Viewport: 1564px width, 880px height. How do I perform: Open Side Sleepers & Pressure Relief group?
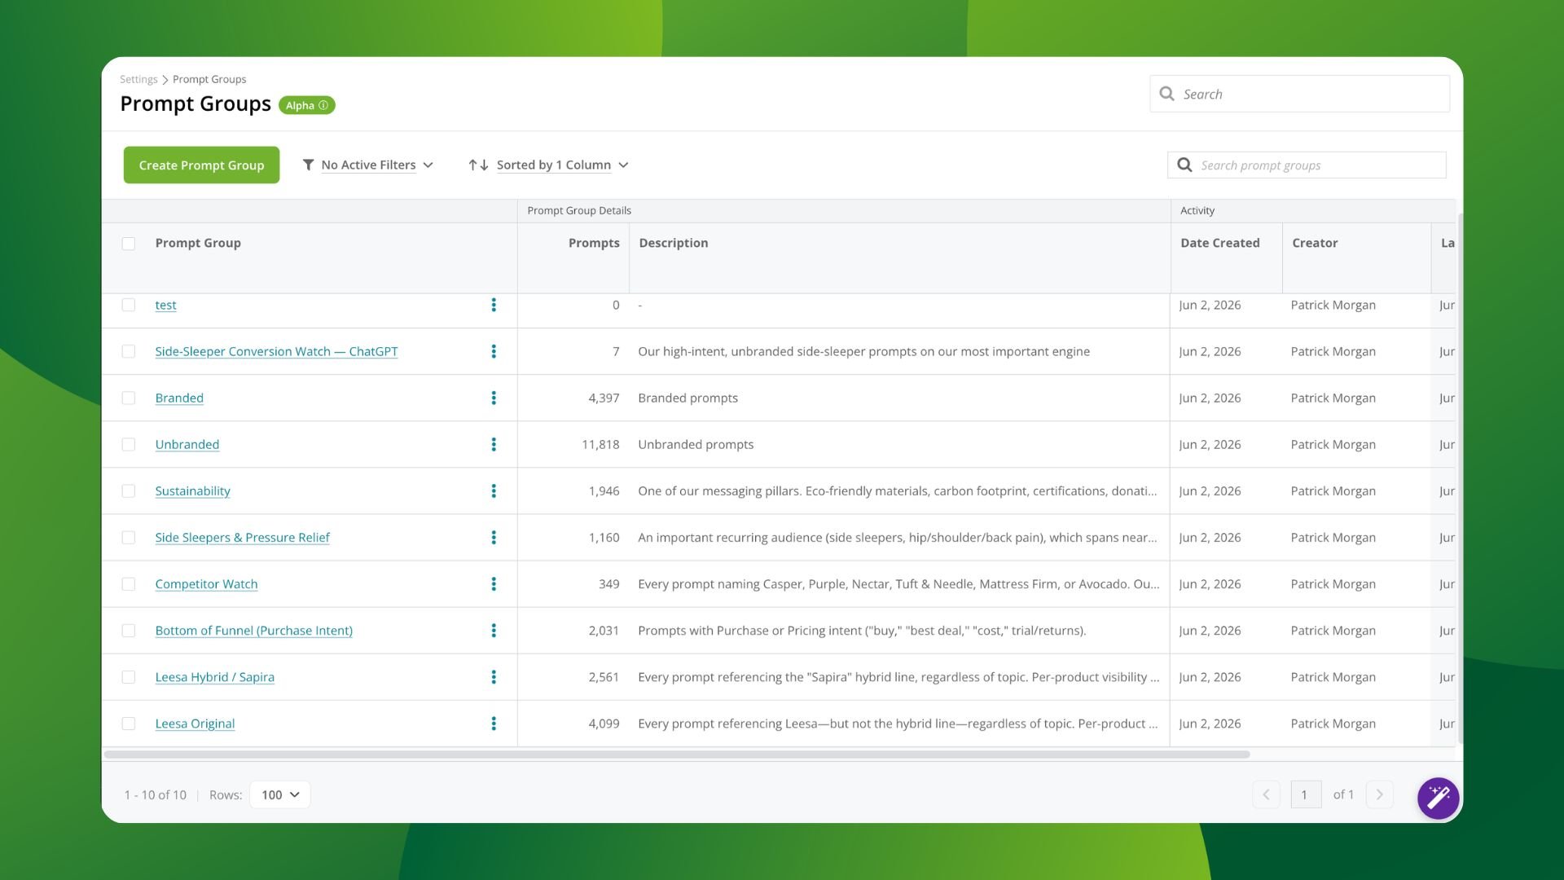242,537
